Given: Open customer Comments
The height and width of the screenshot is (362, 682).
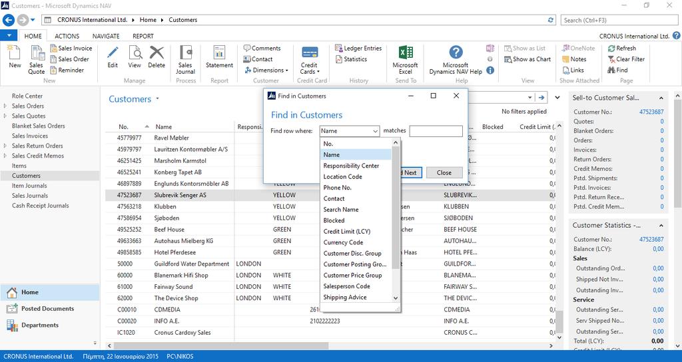Looking at the screenshot, I should (262, 48).
